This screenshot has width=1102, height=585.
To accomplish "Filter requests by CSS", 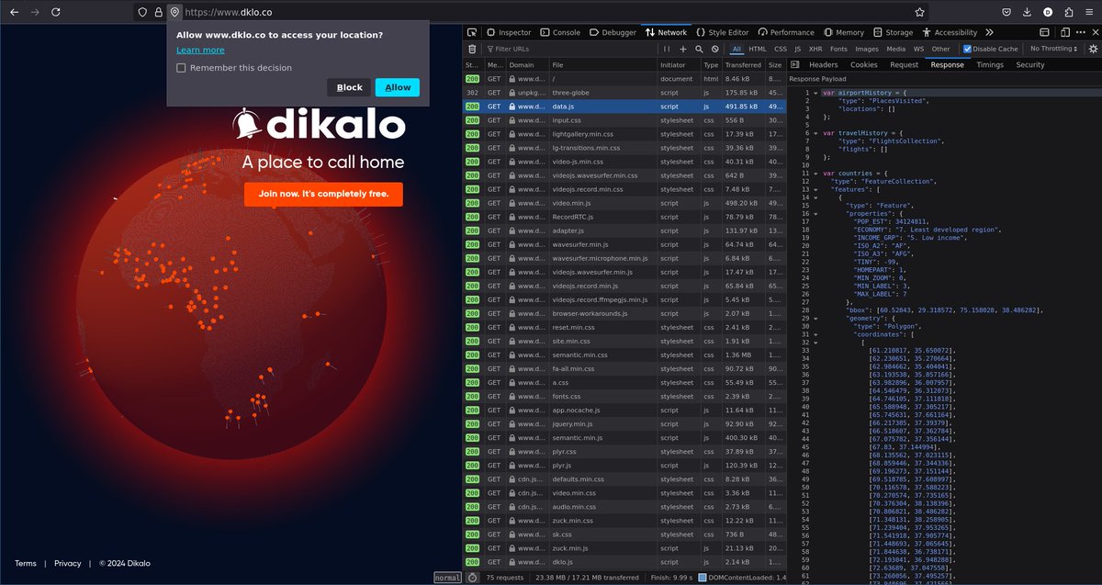I will (x=780, y=49).
